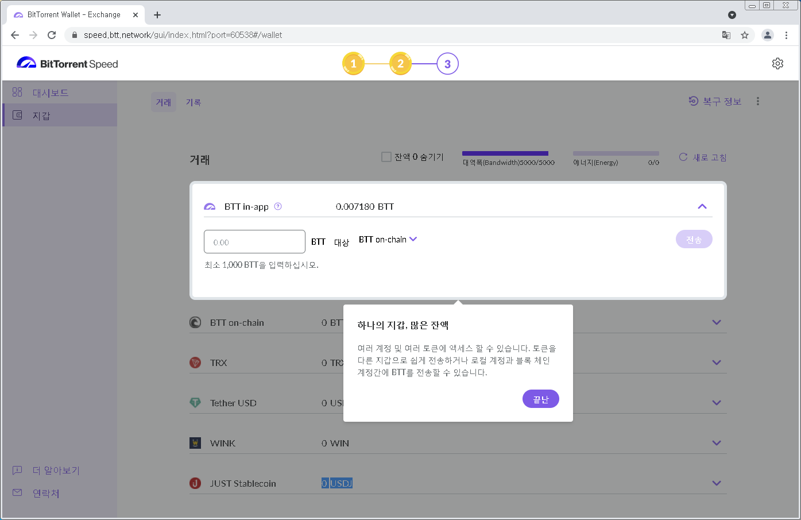Image resolution: width=801 pixels, height=520 pixels.
Task: Click the browser back arrow
Action: 15,35
